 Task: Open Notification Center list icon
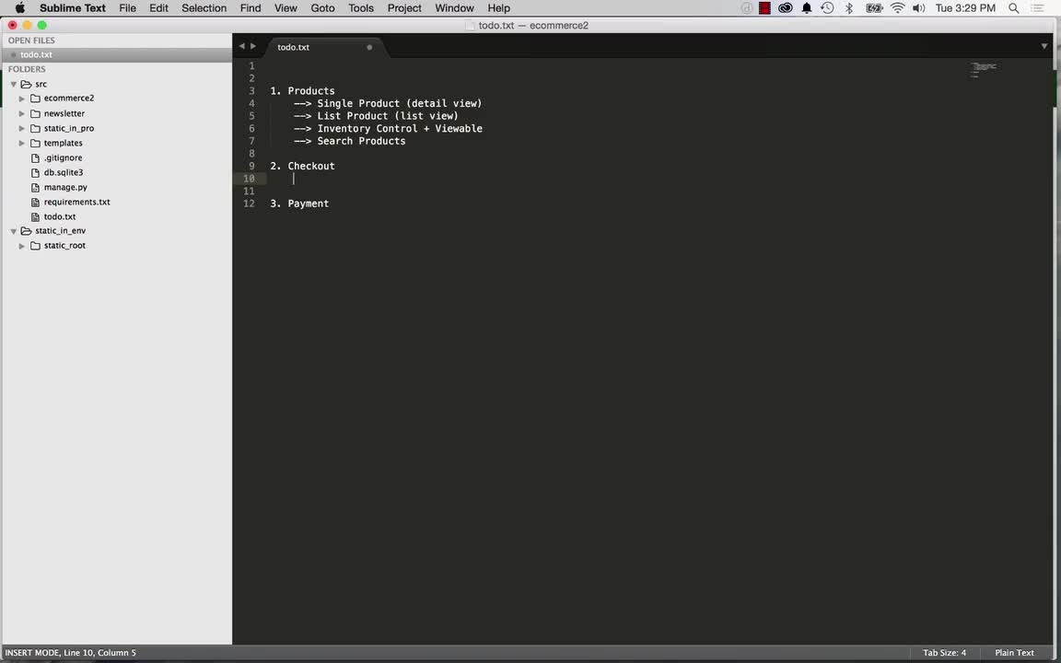click(1039, 8)
